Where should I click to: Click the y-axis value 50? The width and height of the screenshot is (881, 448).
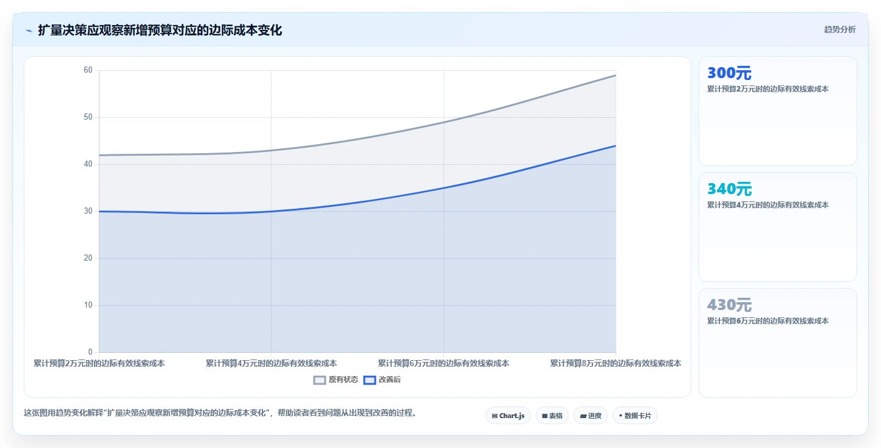(x=88, y=117)
